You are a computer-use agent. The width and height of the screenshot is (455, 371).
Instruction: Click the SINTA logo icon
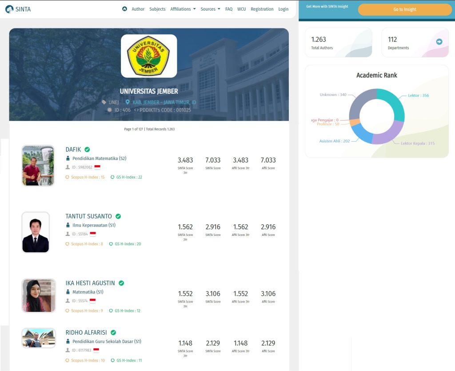9,9
